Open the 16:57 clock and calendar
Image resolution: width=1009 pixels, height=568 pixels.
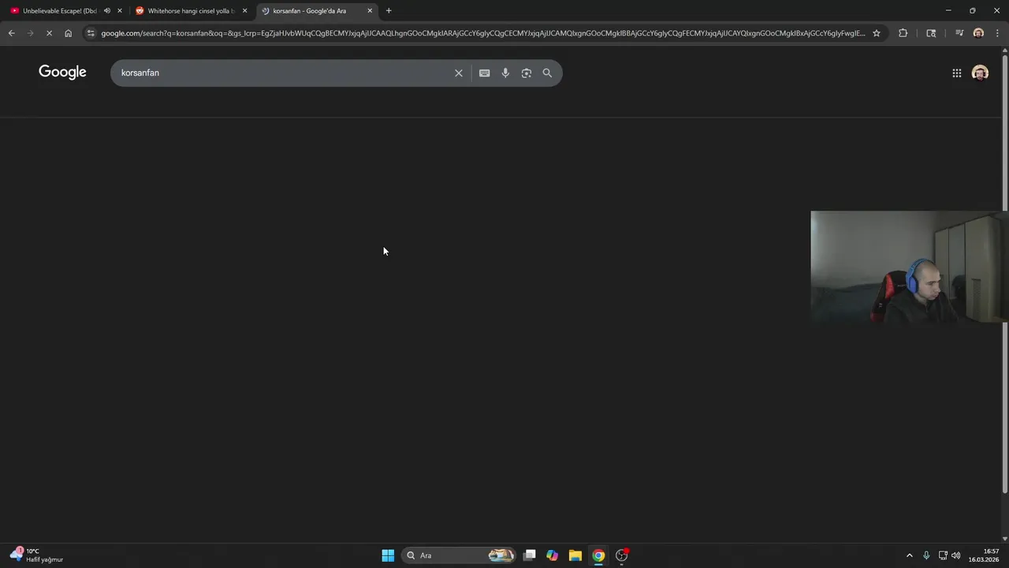tap(985, 555)
